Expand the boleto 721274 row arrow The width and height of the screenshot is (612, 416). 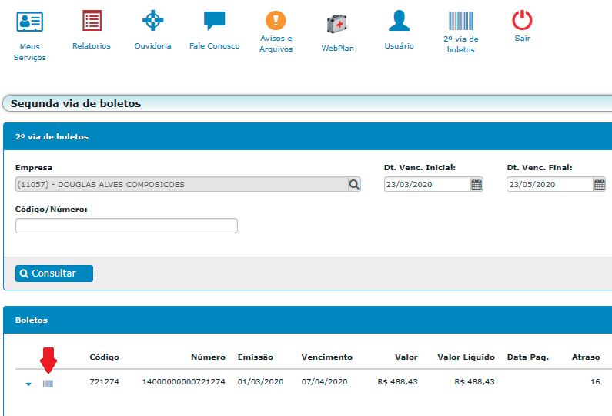click(x=28, y=384)
